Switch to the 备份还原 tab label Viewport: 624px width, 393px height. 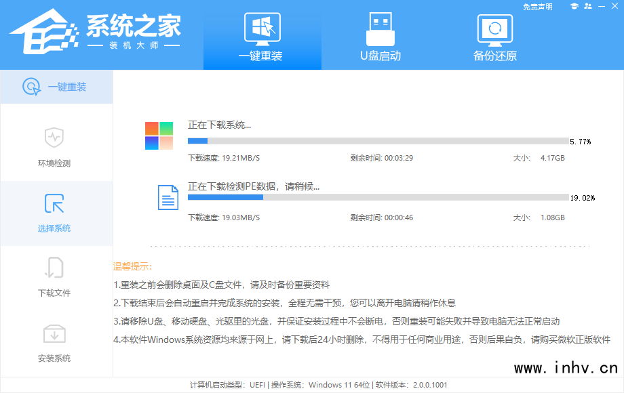click(494, 56)
